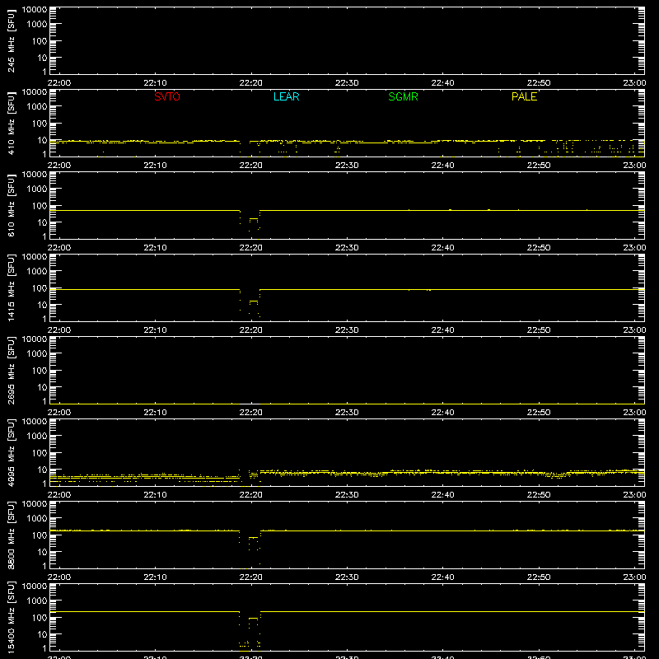
Task: Click the green SGMR station label
Action: pos(403,96)
